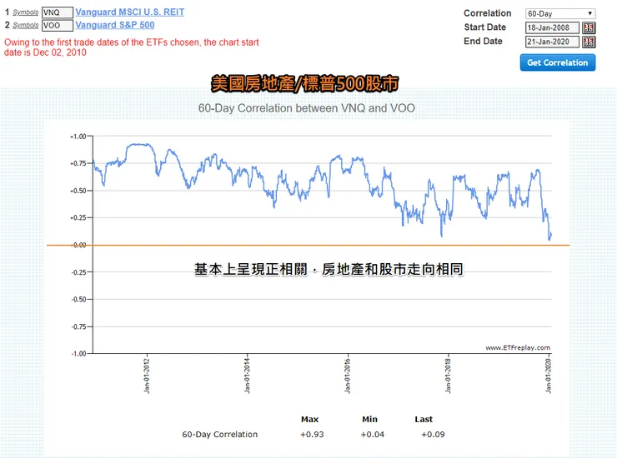Image resolution: width=617 pixels, height=458 pixels.
Task: Click the Jan-01-2018 axis label
Action: click(448, 376)
